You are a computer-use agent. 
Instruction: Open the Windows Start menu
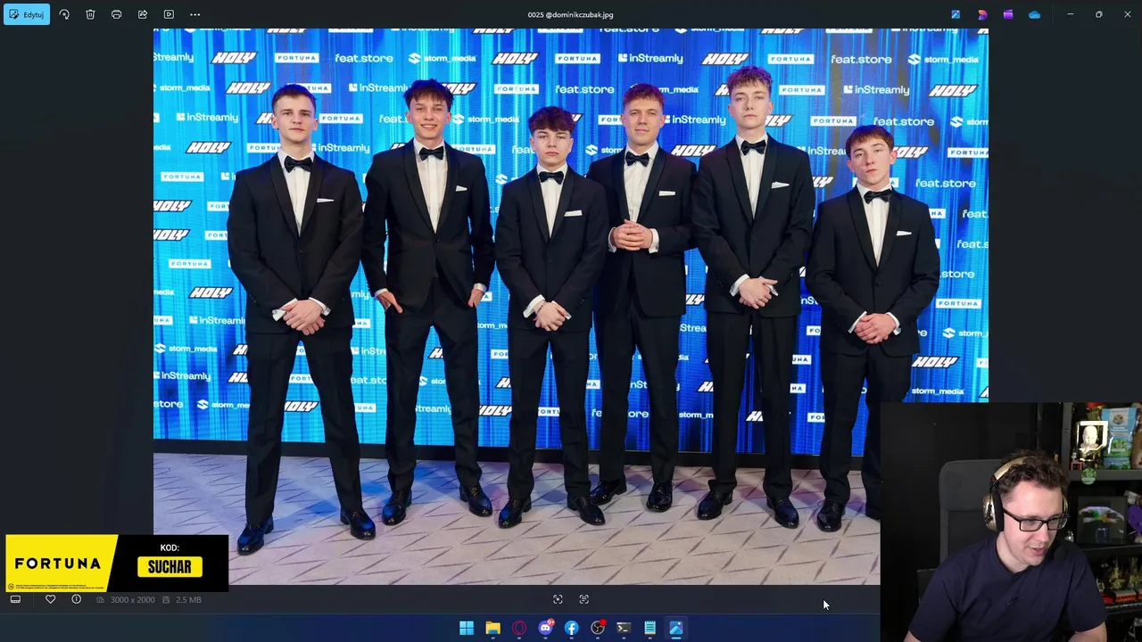coord(467,628)
